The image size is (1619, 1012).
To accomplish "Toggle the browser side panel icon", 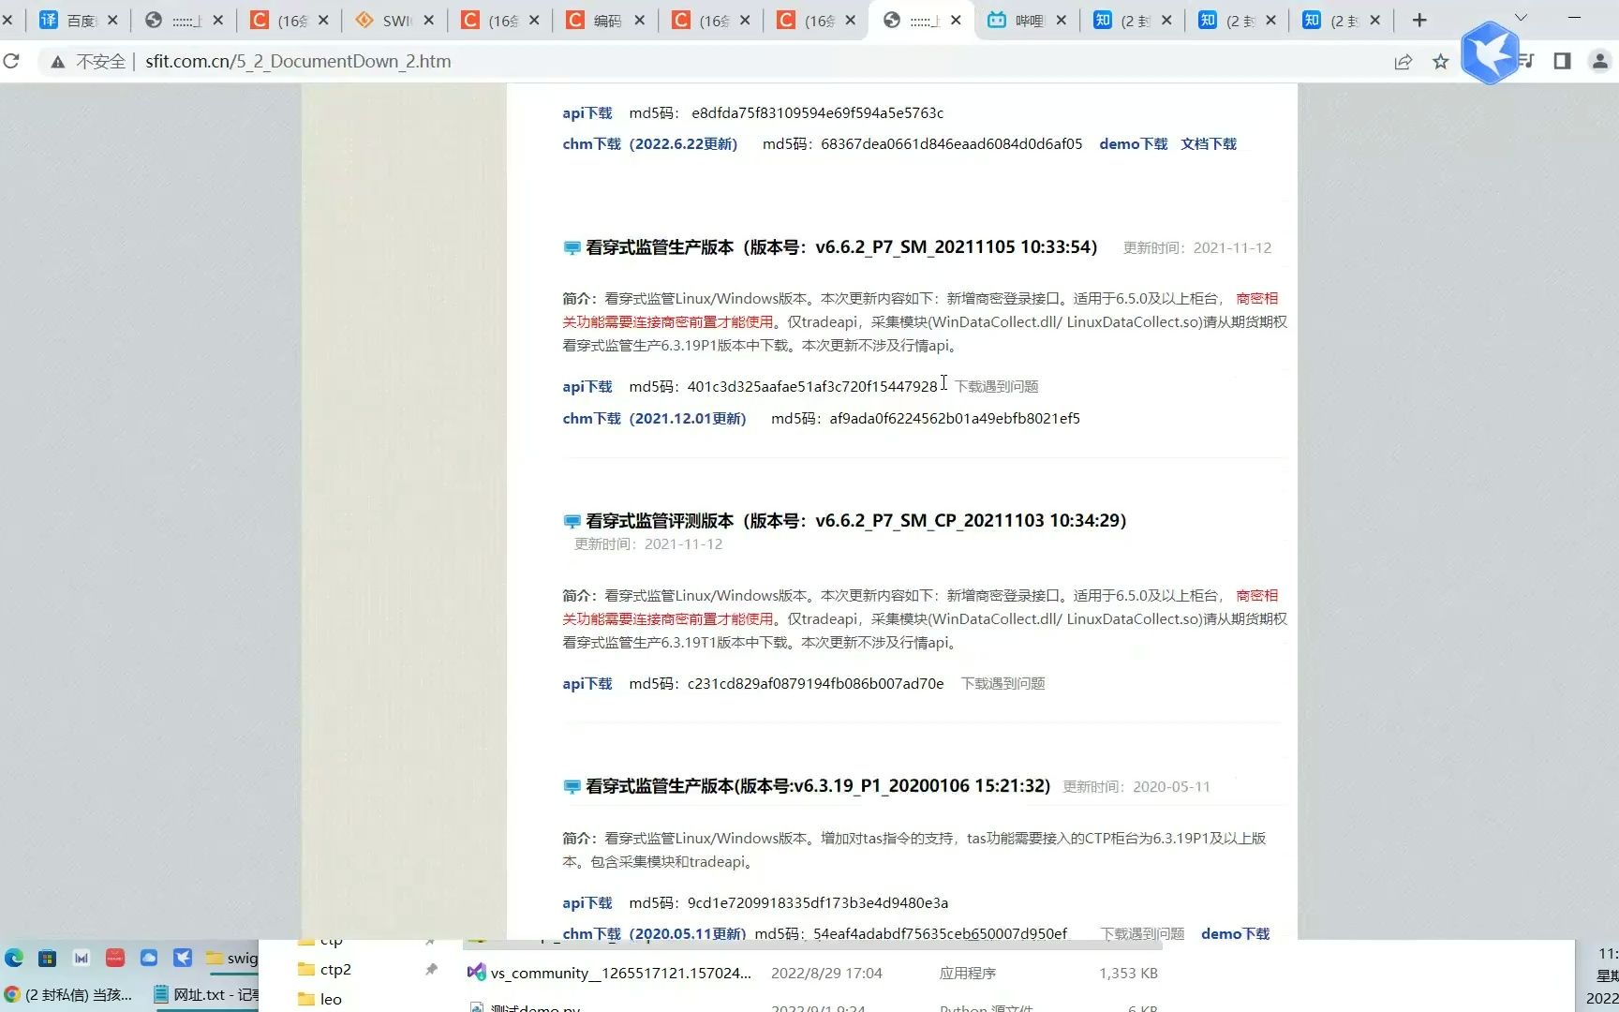I will click(x=1562, y=61).
